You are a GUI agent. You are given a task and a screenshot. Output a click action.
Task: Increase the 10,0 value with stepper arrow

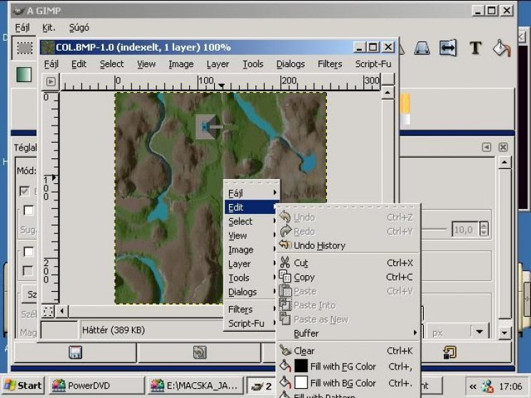pos(484,225)
